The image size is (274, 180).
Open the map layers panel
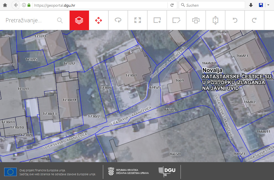79,20
